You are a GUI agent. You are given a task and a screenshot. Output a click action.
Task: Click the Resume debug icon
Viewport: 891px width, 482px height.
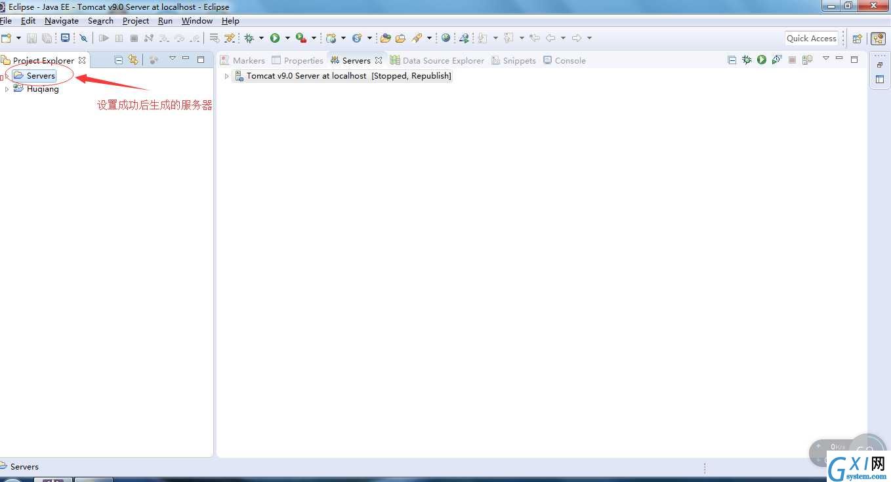click(x=104, y=38)
